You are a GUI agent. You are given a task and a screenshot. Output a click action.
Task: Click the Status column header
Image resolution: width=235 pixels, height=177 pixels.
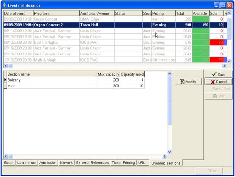pos(128,13)
